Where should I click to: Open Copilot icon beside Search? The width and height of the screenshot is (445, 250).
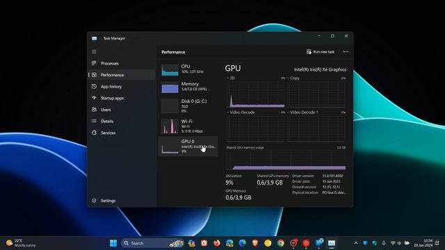(192, 243)
